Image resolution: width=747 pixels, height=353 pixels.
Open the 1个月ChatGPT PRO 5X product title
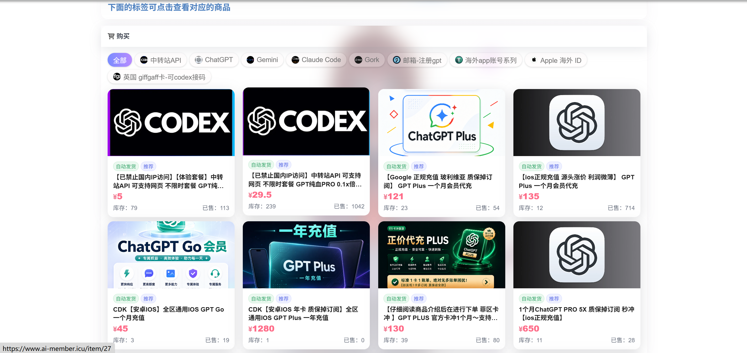[576, 313]
